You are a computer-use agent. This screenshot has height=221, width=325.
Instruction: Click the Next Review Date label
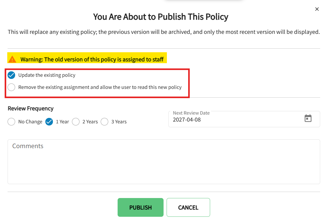tap(191, 113)
